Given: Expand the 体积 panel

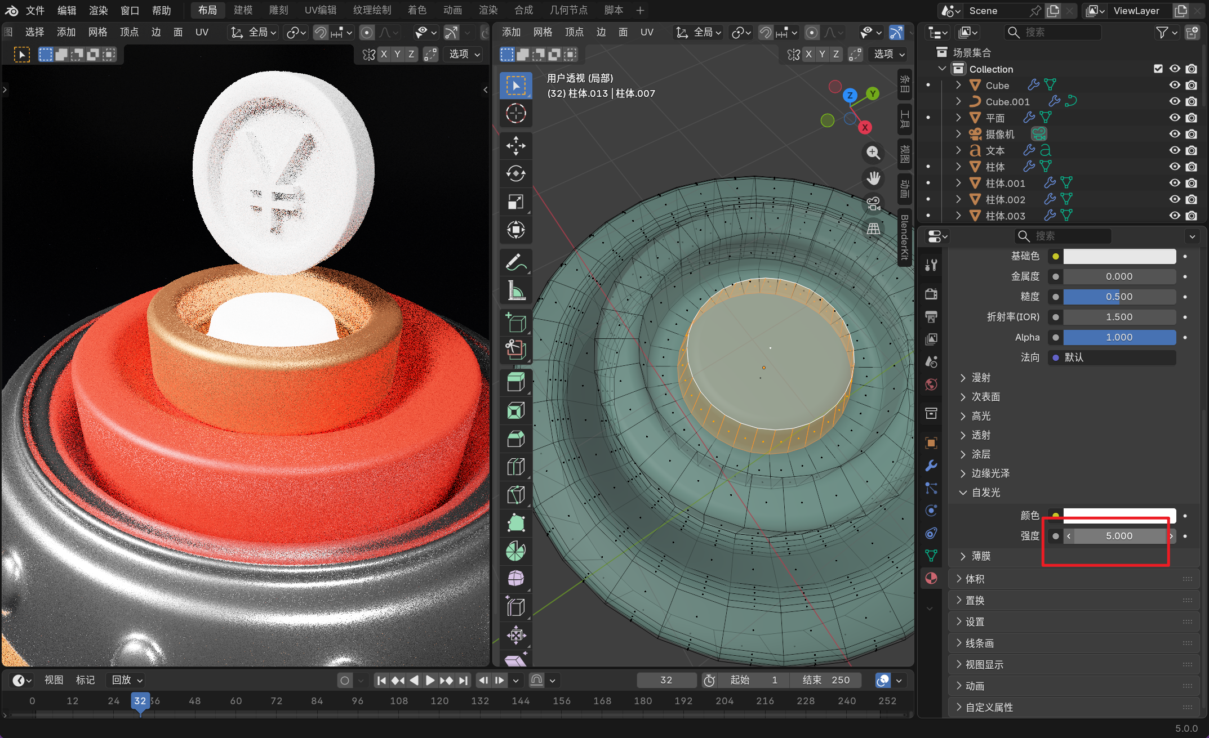Looking at the screenshot, I should [975, 579].
